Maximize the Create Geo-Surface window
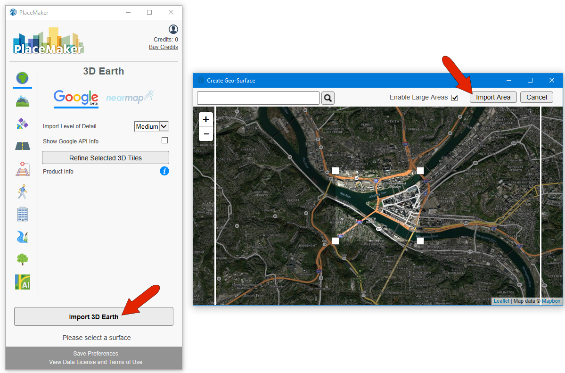This screenshot has height=373, width=565. (x=530, y=80)
